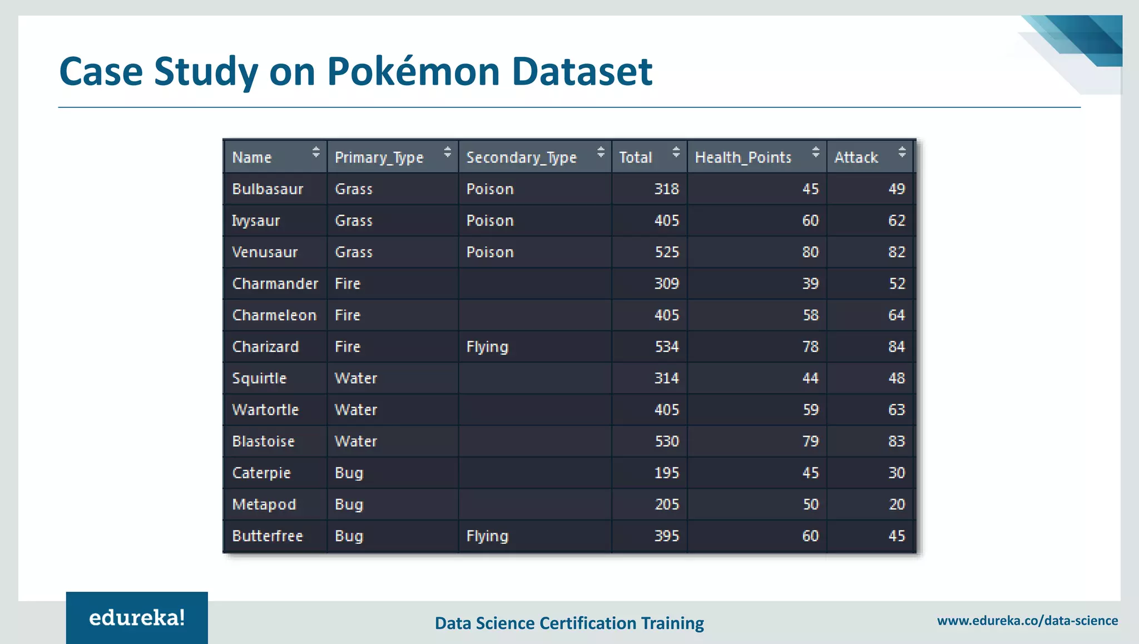The image size is (1139, 644).
Task: Click health points 58 in Charmeleon row
Action: click(x=810, y=316)
